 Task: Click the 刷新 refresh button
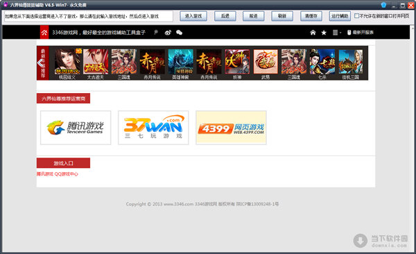pos(282,16)
